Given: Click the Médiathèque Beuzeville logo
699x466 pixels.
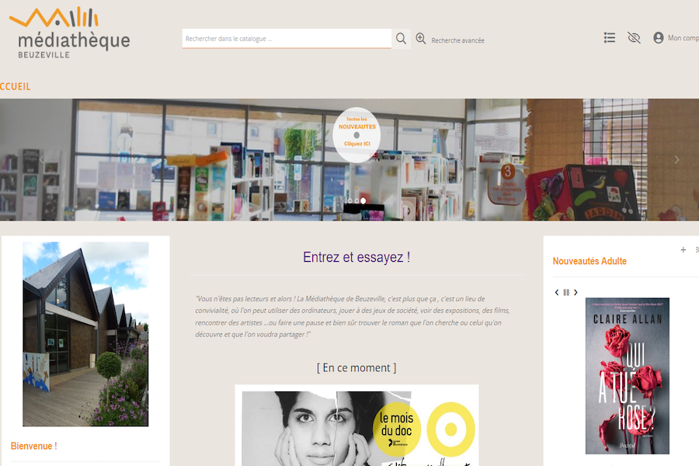Looking at the screenshot, I should coord(70,33).
